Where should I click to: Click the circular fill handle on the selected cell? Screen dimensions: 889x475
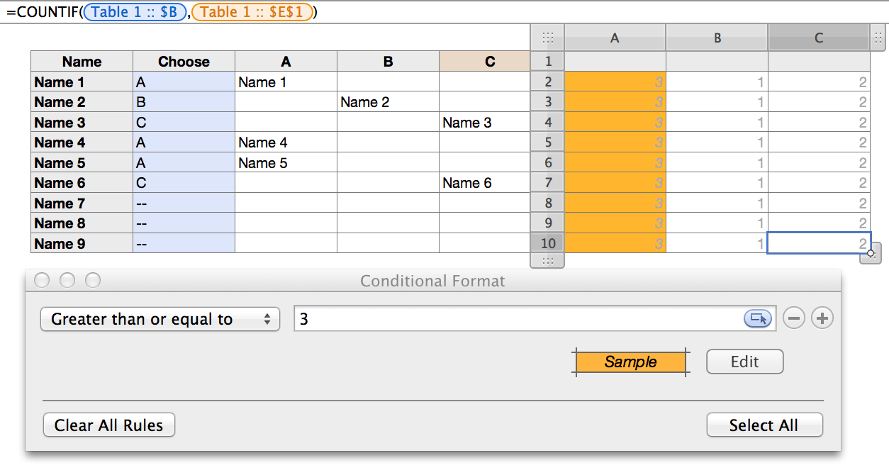pos(871,253)
